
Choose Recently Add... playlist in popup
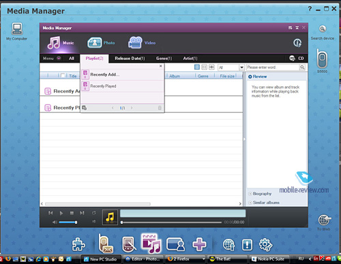click(x=122, y=74)
